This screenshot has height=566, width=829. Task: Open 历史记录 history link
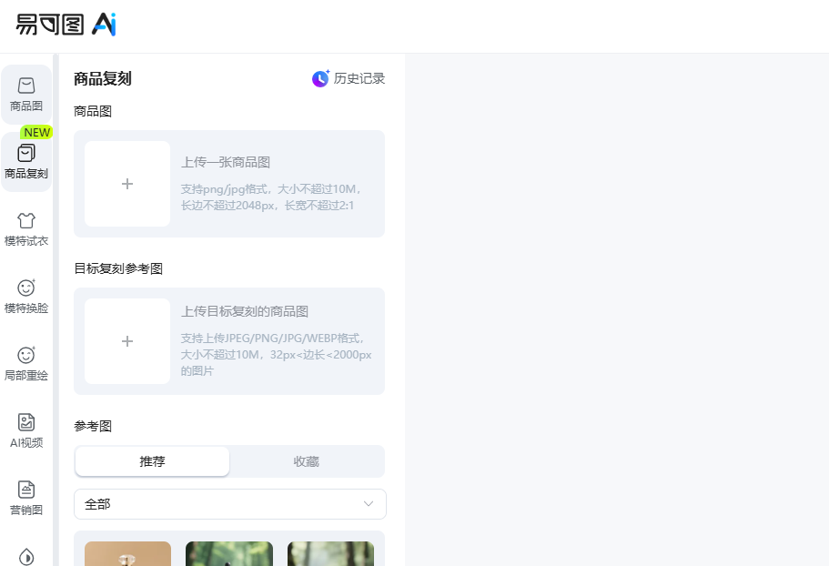point(359,79)
